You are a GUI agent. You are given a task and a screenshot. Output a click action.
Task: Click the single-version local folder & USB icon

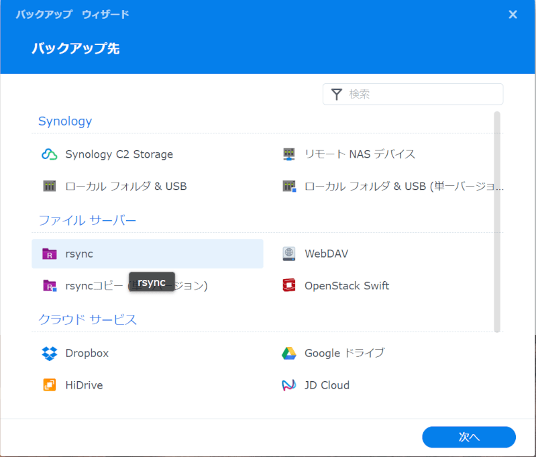point(289,186)
